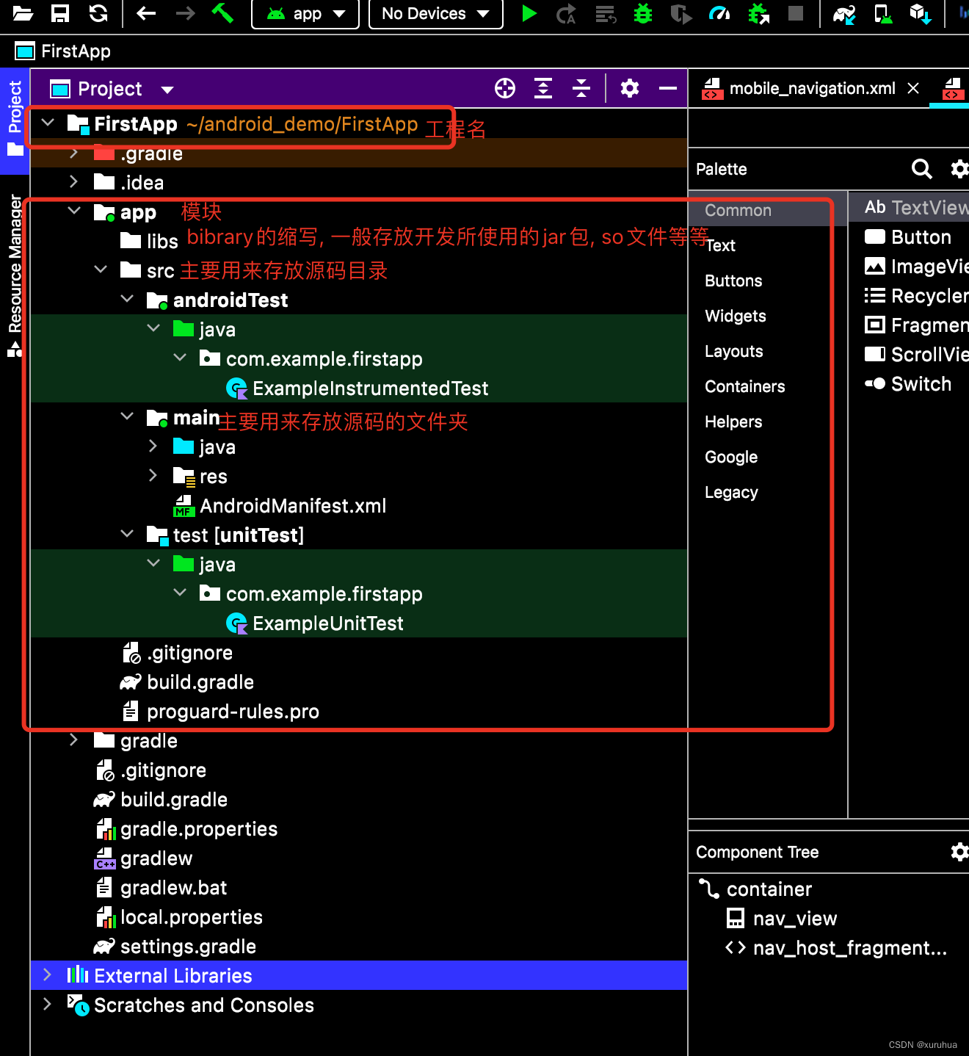Close the mobile_navigation.xml tab

click(x=913, y=88)
